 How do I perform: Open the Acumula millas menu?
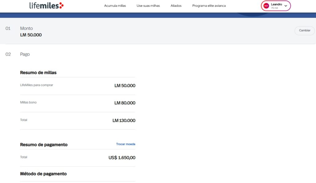[x=115, y=6]
